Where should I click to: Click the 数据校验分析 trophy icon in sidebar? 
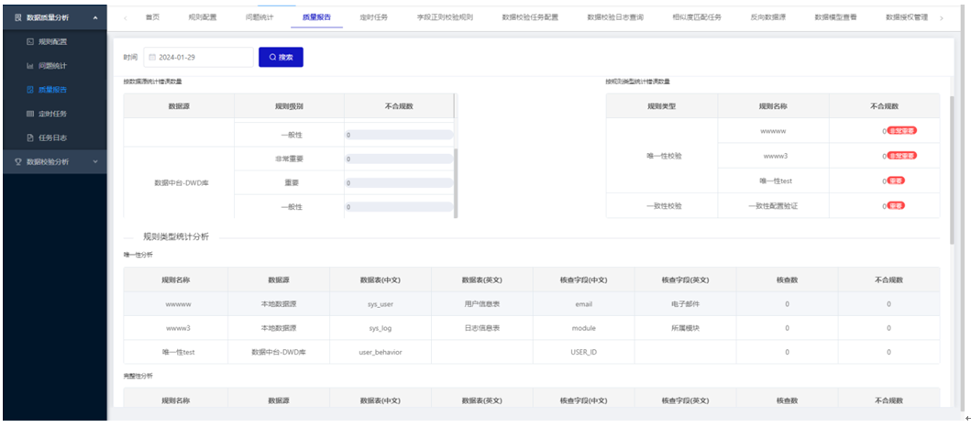[17, 161]
